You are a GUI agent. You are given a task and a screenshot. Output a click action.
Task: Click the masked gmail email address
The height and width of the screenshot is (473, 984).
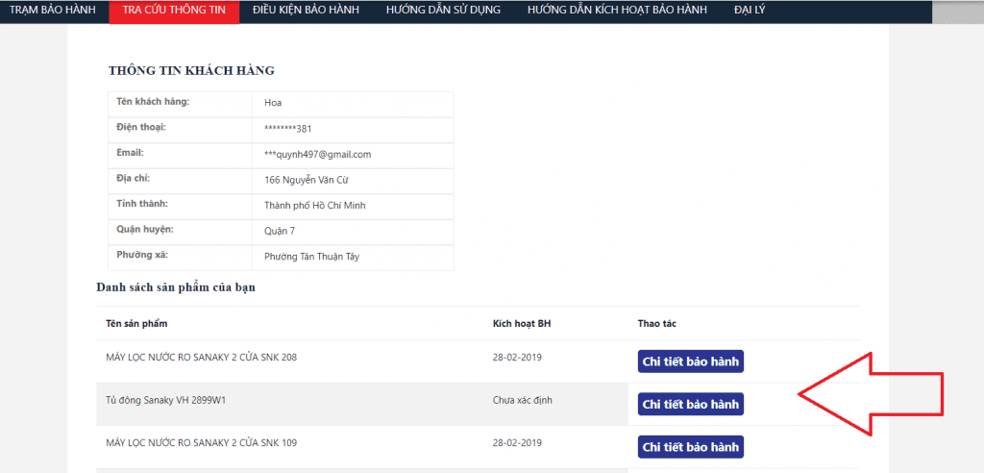[317, 155]
